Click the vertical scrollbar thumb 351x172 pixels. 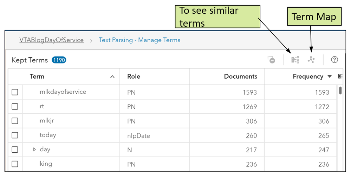(x=340, y=91)
